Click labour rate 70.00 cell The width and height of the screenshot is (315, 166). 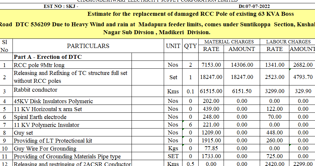coord(275,117)
